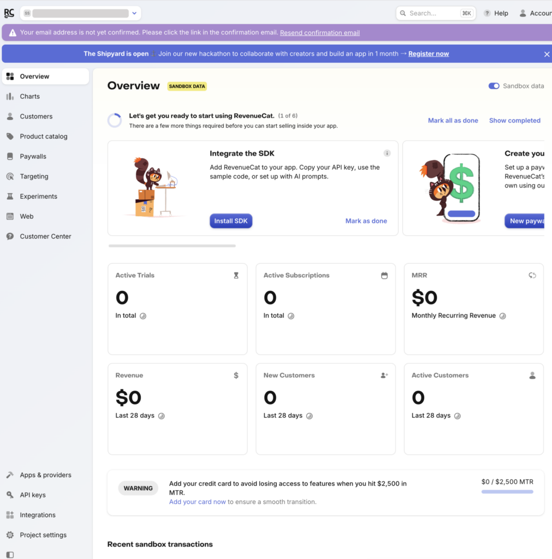
Task: Click the hourglass icon on Active Trials card
Action: click(236, 276)
